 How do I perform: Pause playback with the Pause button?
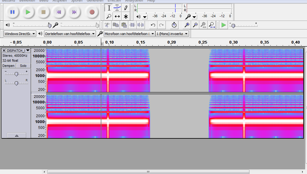12,12
